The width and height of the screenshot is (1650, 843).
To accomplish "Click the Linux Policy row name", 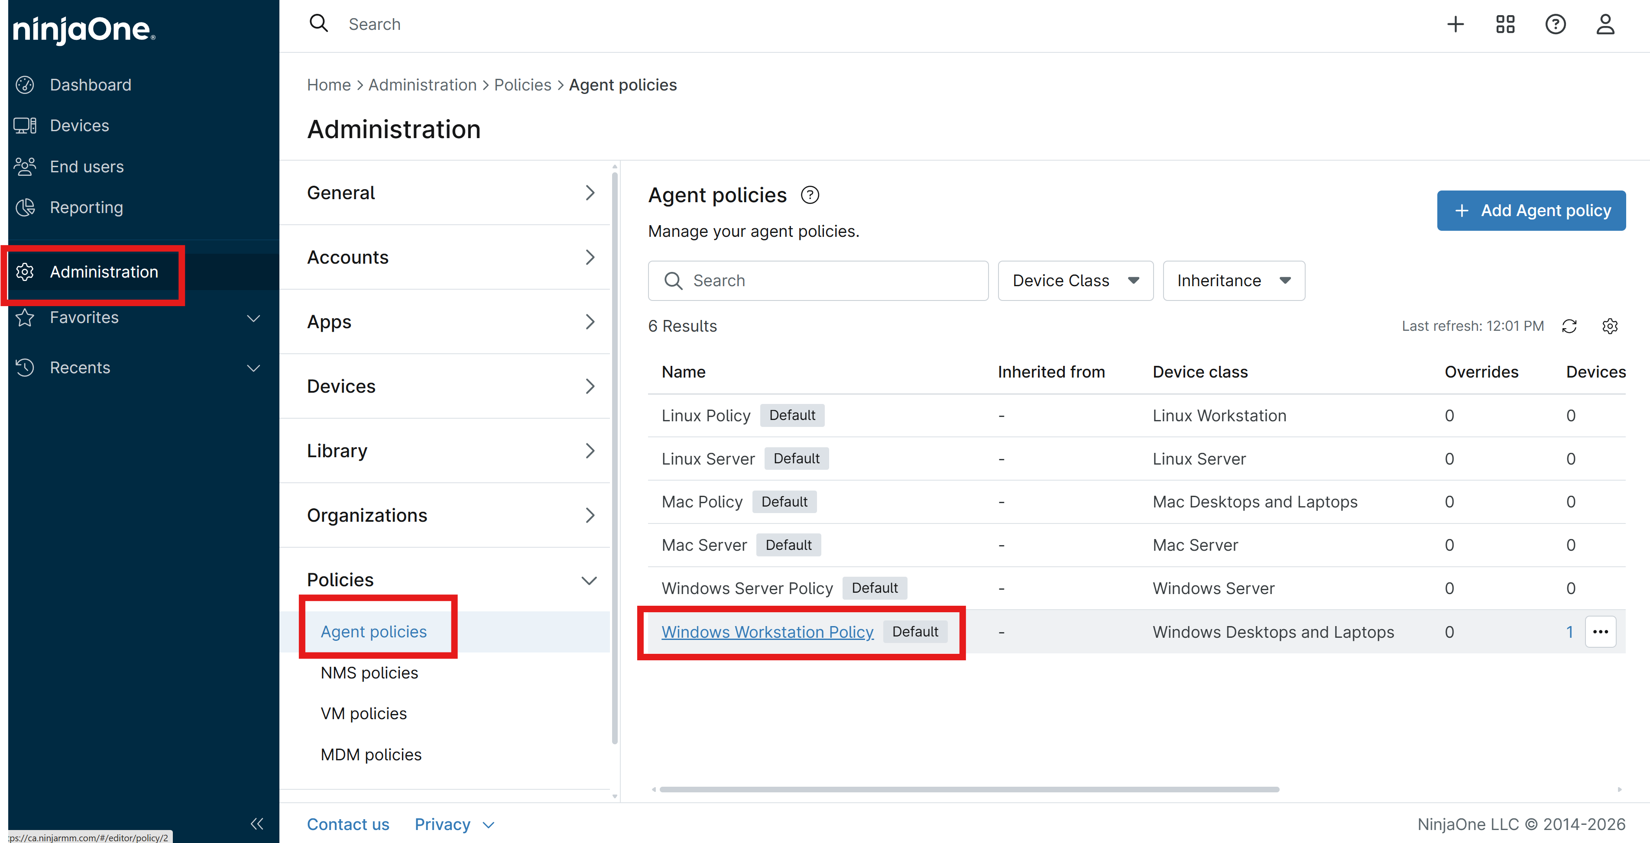I will click(x=706, y=415).
